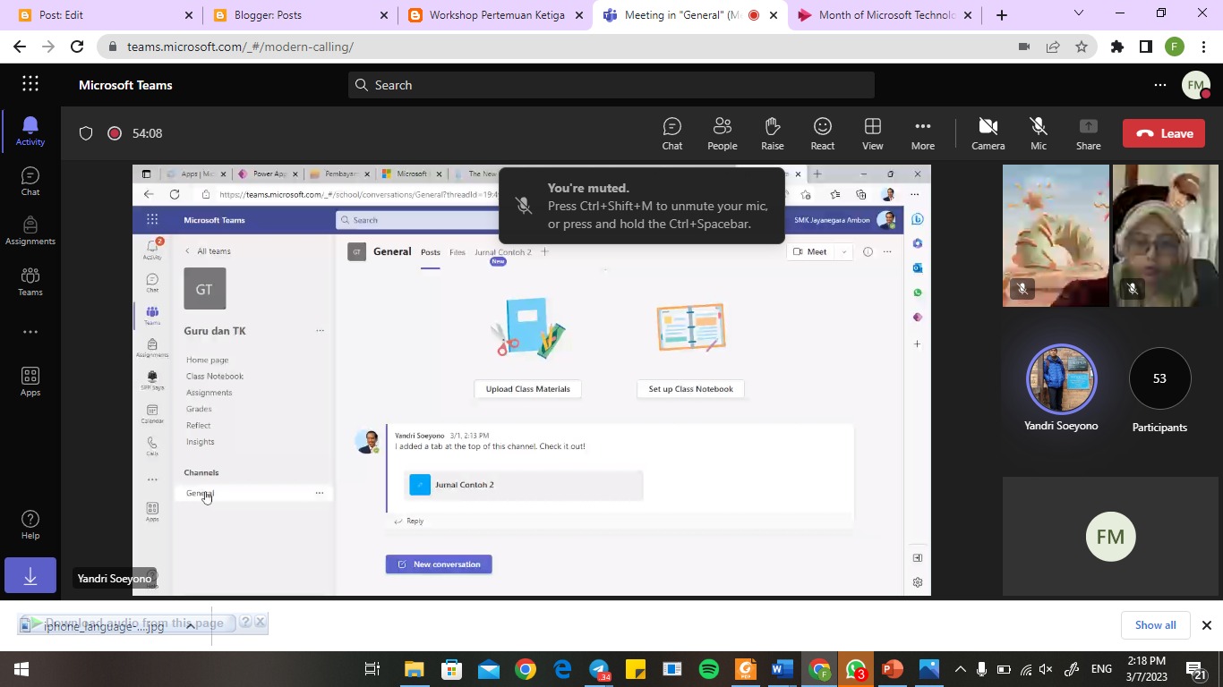Close the downloads bar

tap(1206, 625)
